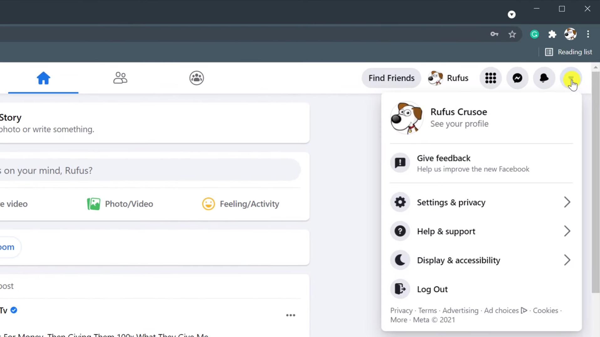Bookmark this page with the star icon
This screenshot has height=337, width=600.
[x=512, y=34]
